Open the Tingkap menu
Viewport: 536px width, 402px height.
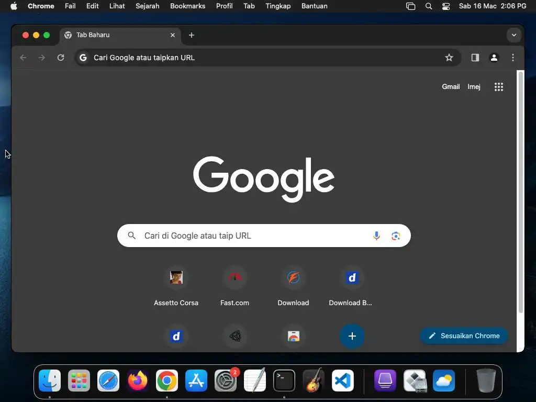point(278,6)
